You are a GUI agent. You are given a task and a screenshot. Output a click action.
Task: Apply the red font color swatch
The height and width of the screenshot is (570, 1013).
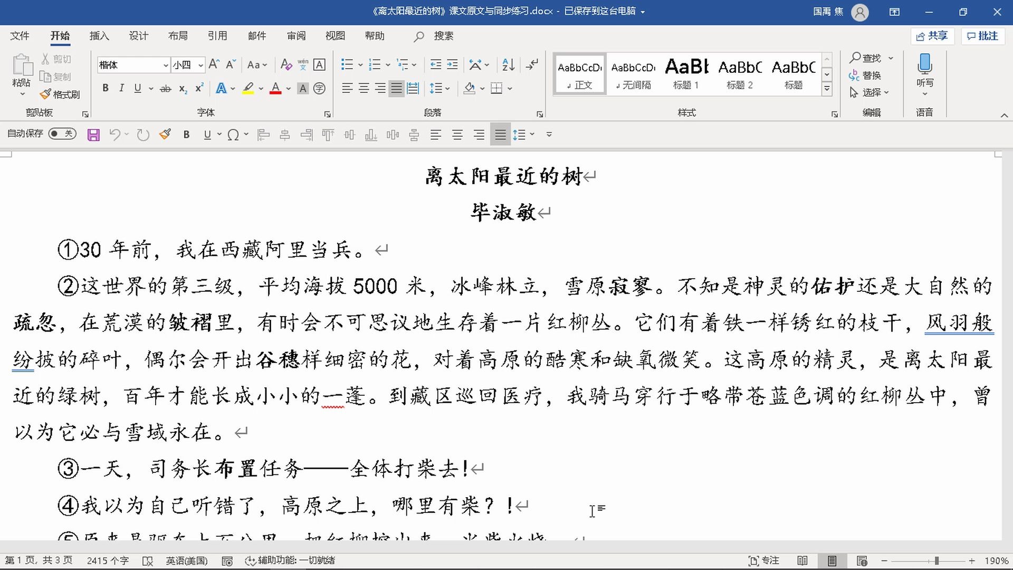tap(275, 89)
